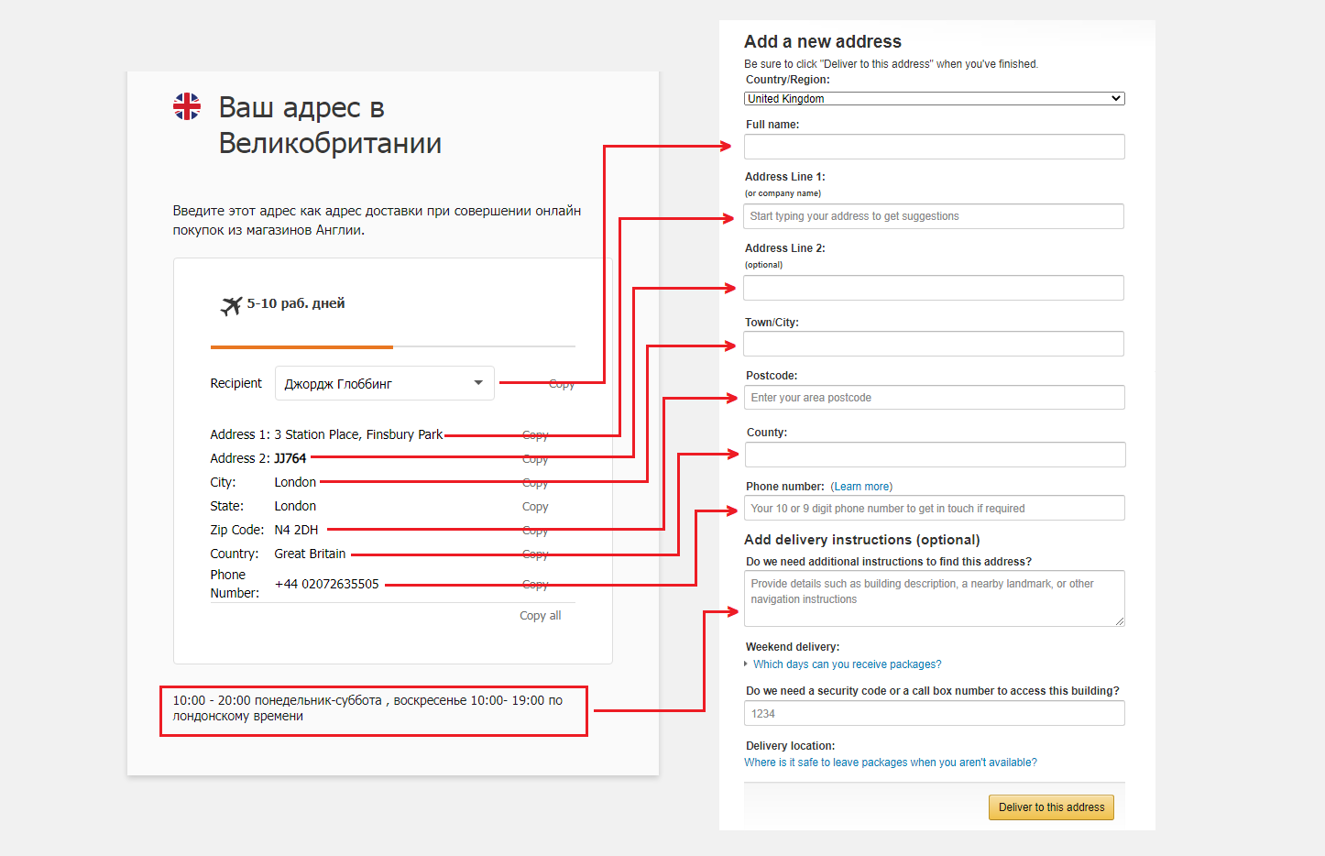Copy the State value London
The image size is (1325, 856).
[535, 507]
